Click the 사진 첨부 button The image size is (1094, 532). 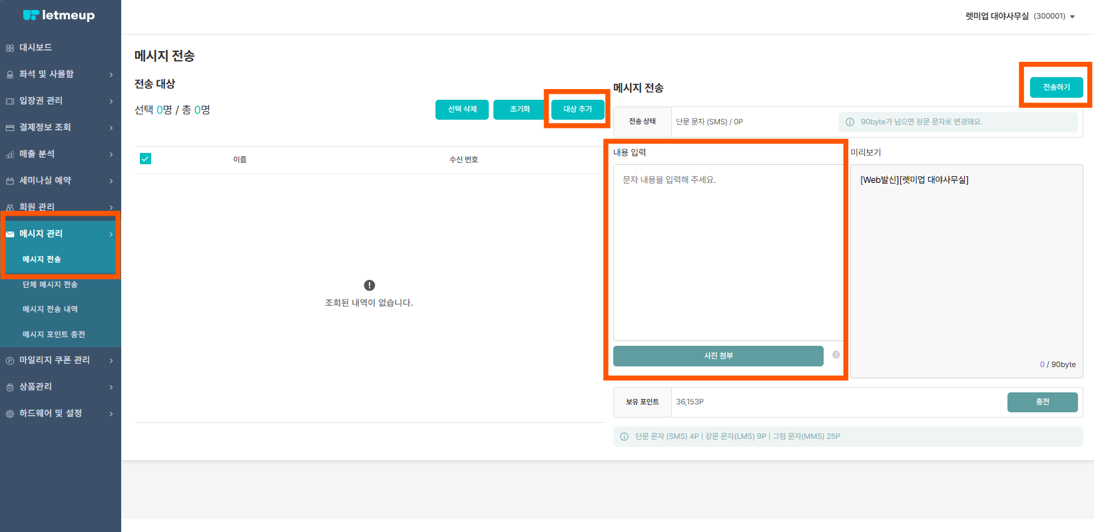[x=718, y=356]
